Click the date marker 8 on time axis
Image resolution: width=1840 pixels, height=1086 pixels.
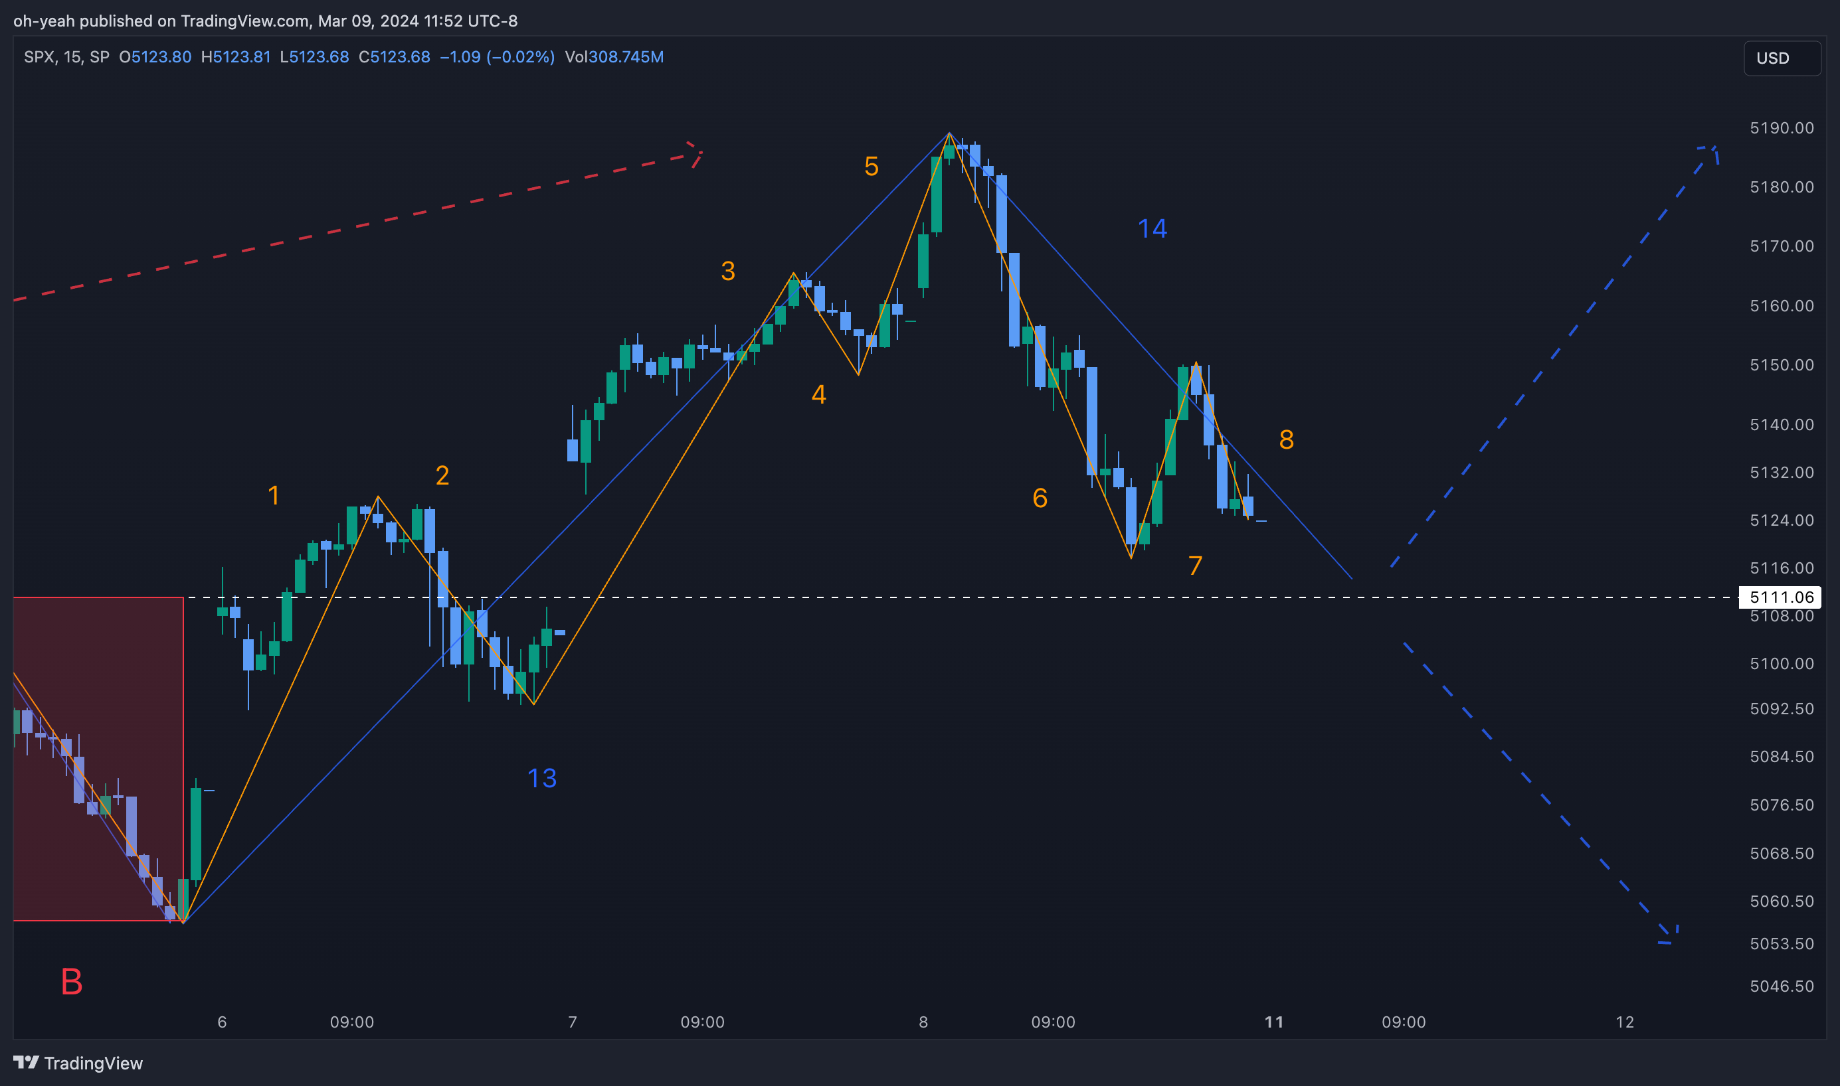coord(923,1022)
